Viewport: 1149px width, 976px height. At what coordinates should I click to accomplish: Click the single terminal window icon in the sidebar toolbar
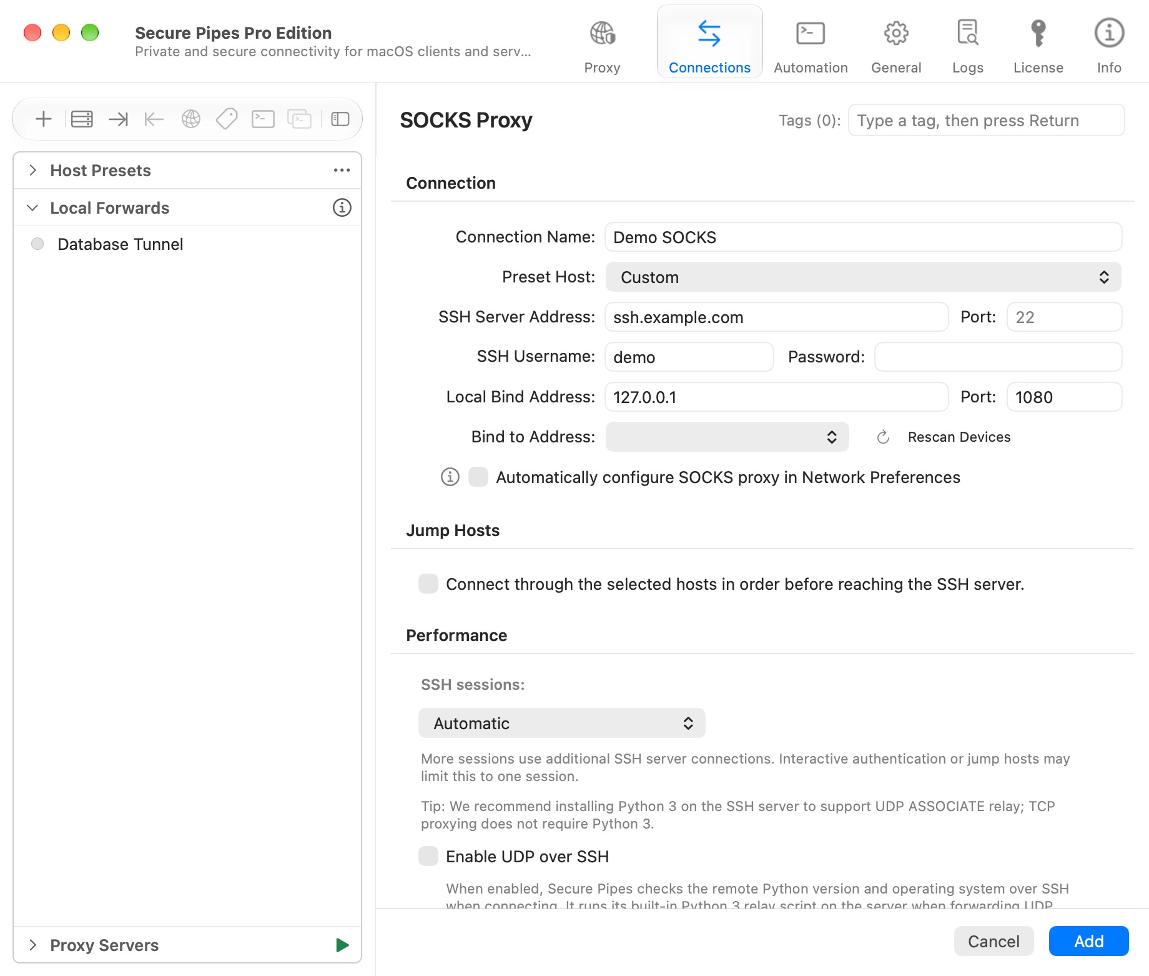click(x=263, y=119)
